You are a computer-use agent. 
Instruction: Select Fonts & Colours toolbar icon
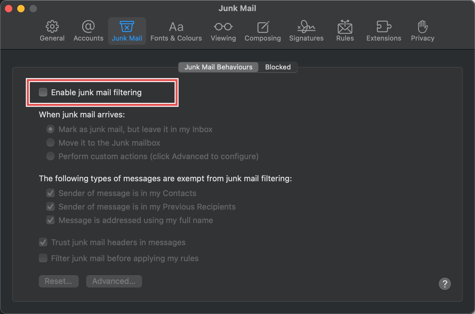click(176, 31)
